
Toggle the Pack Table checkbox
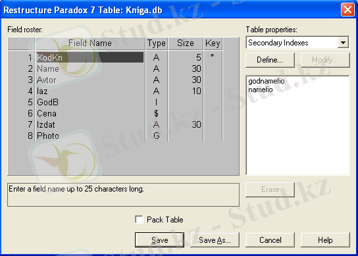pos(139,219)
